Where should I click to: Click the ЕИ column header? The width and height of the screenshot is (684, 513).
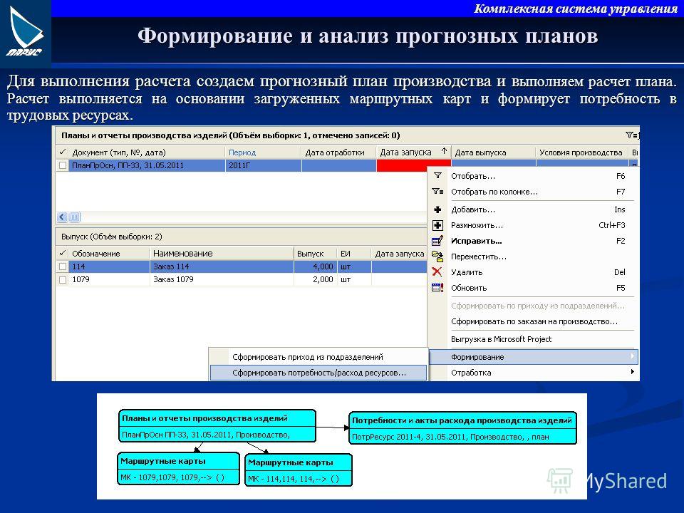[x=354, y=254]
